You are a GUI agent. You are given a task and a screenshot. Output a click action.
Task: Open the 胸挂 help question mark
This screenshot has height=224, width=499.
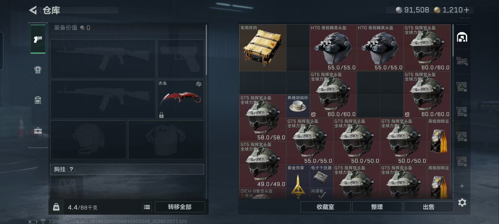[71, 169]
